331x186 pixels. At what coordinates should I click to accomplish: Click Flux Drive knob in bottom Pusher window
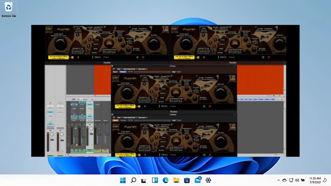tap(127, 142)
